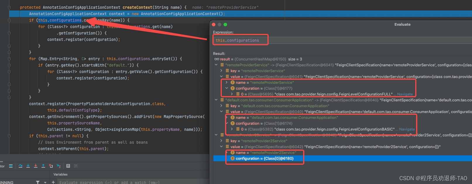Click the funnel filter icon in debugger panel

38,182
